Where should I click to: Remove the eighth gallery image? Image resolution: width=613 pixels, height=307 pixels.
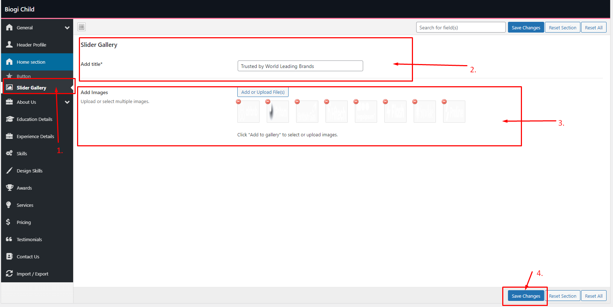click(444, 102)
